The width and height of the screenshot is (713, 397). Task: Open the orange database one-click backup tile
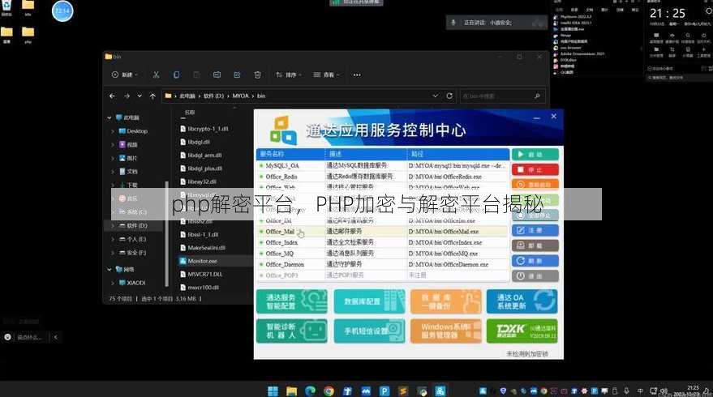pos(445,301)
